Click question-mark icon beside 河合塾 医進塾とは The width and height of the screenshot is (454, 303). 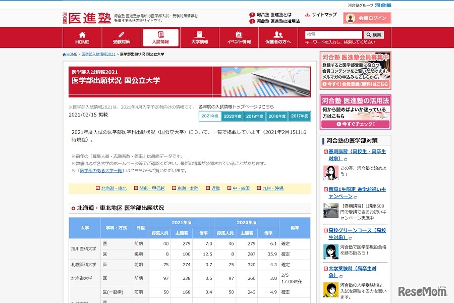tap(251, 14)
